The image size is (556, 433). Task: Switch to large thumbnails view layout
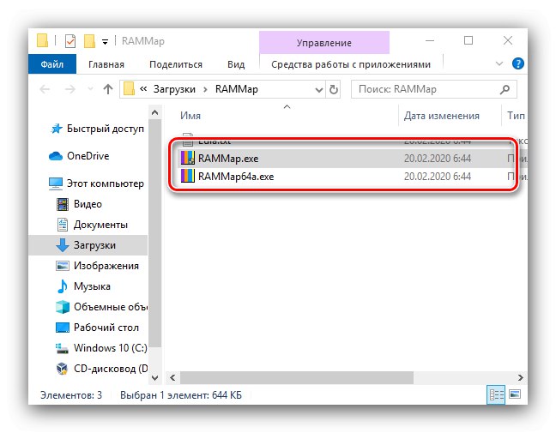click(515, 394)
